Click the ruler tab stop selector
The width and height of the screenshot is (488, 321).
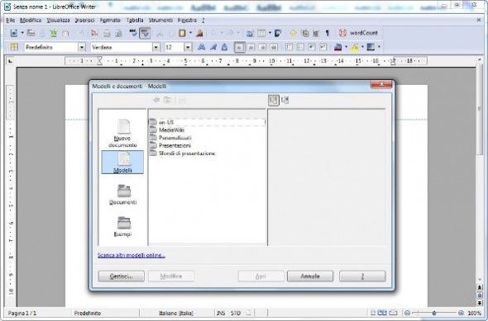pyautogui.click(x=10, y=61)
